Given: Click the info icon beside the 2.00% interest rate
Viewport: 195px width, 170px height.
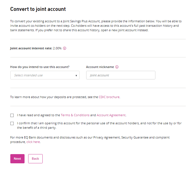Looking at the screenshot, I should tap(65, 48).
